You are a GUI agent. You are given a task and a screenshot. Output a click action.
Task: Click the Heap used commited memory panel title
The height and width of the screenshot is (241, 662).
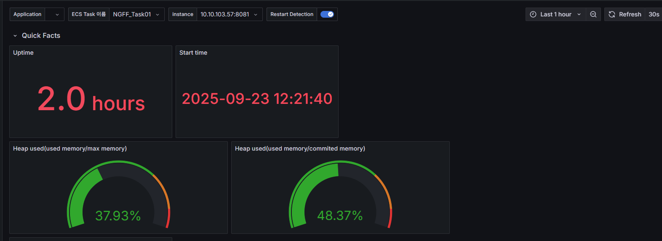(300, 148)
